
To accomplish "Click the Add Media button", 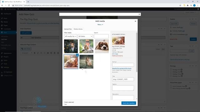I will (x=26, y=49).
